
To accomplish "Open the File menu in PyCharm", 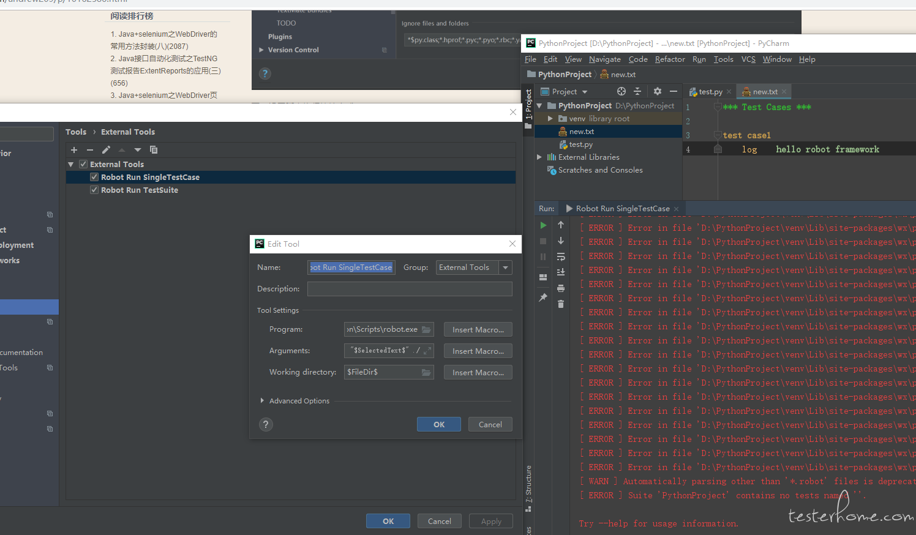I will pyautogui.click(x=530, y=59).
